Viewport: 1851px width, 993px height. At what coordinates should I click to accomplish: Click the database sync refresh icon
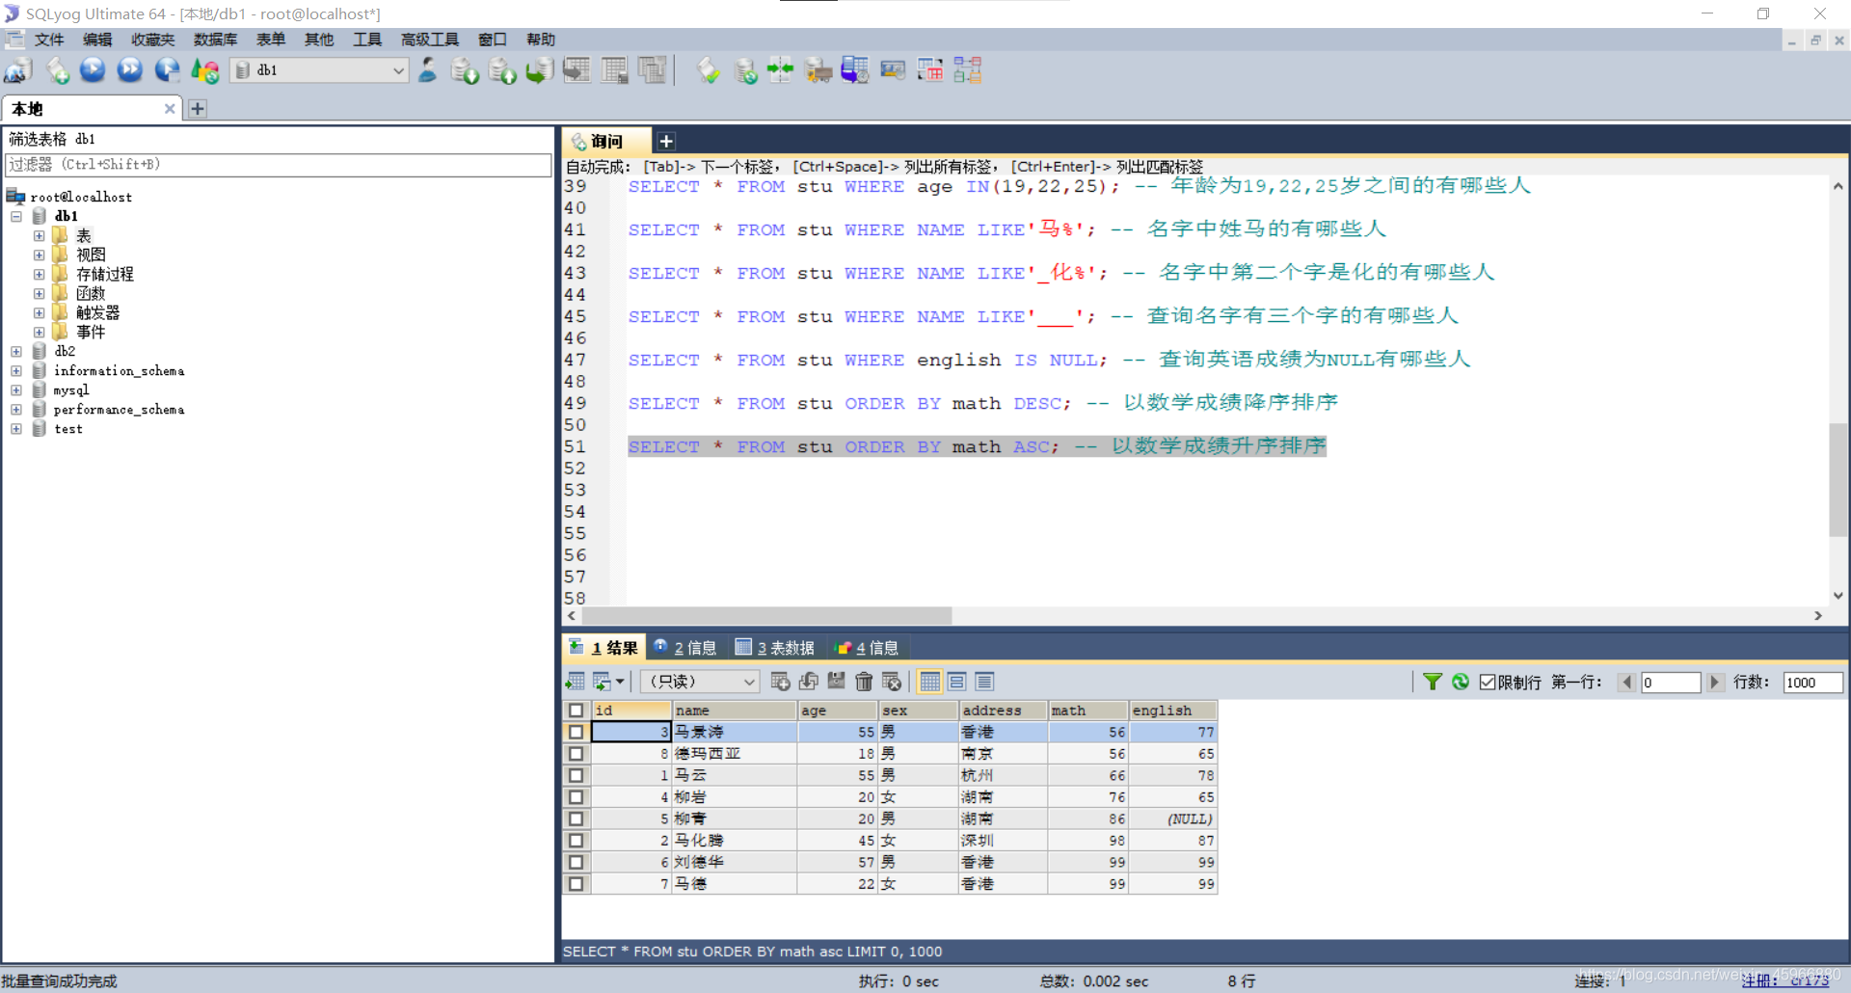pyautogui.click(x=745, y=70)
